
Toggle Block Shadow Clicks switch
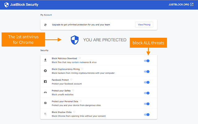pos(147,114)
